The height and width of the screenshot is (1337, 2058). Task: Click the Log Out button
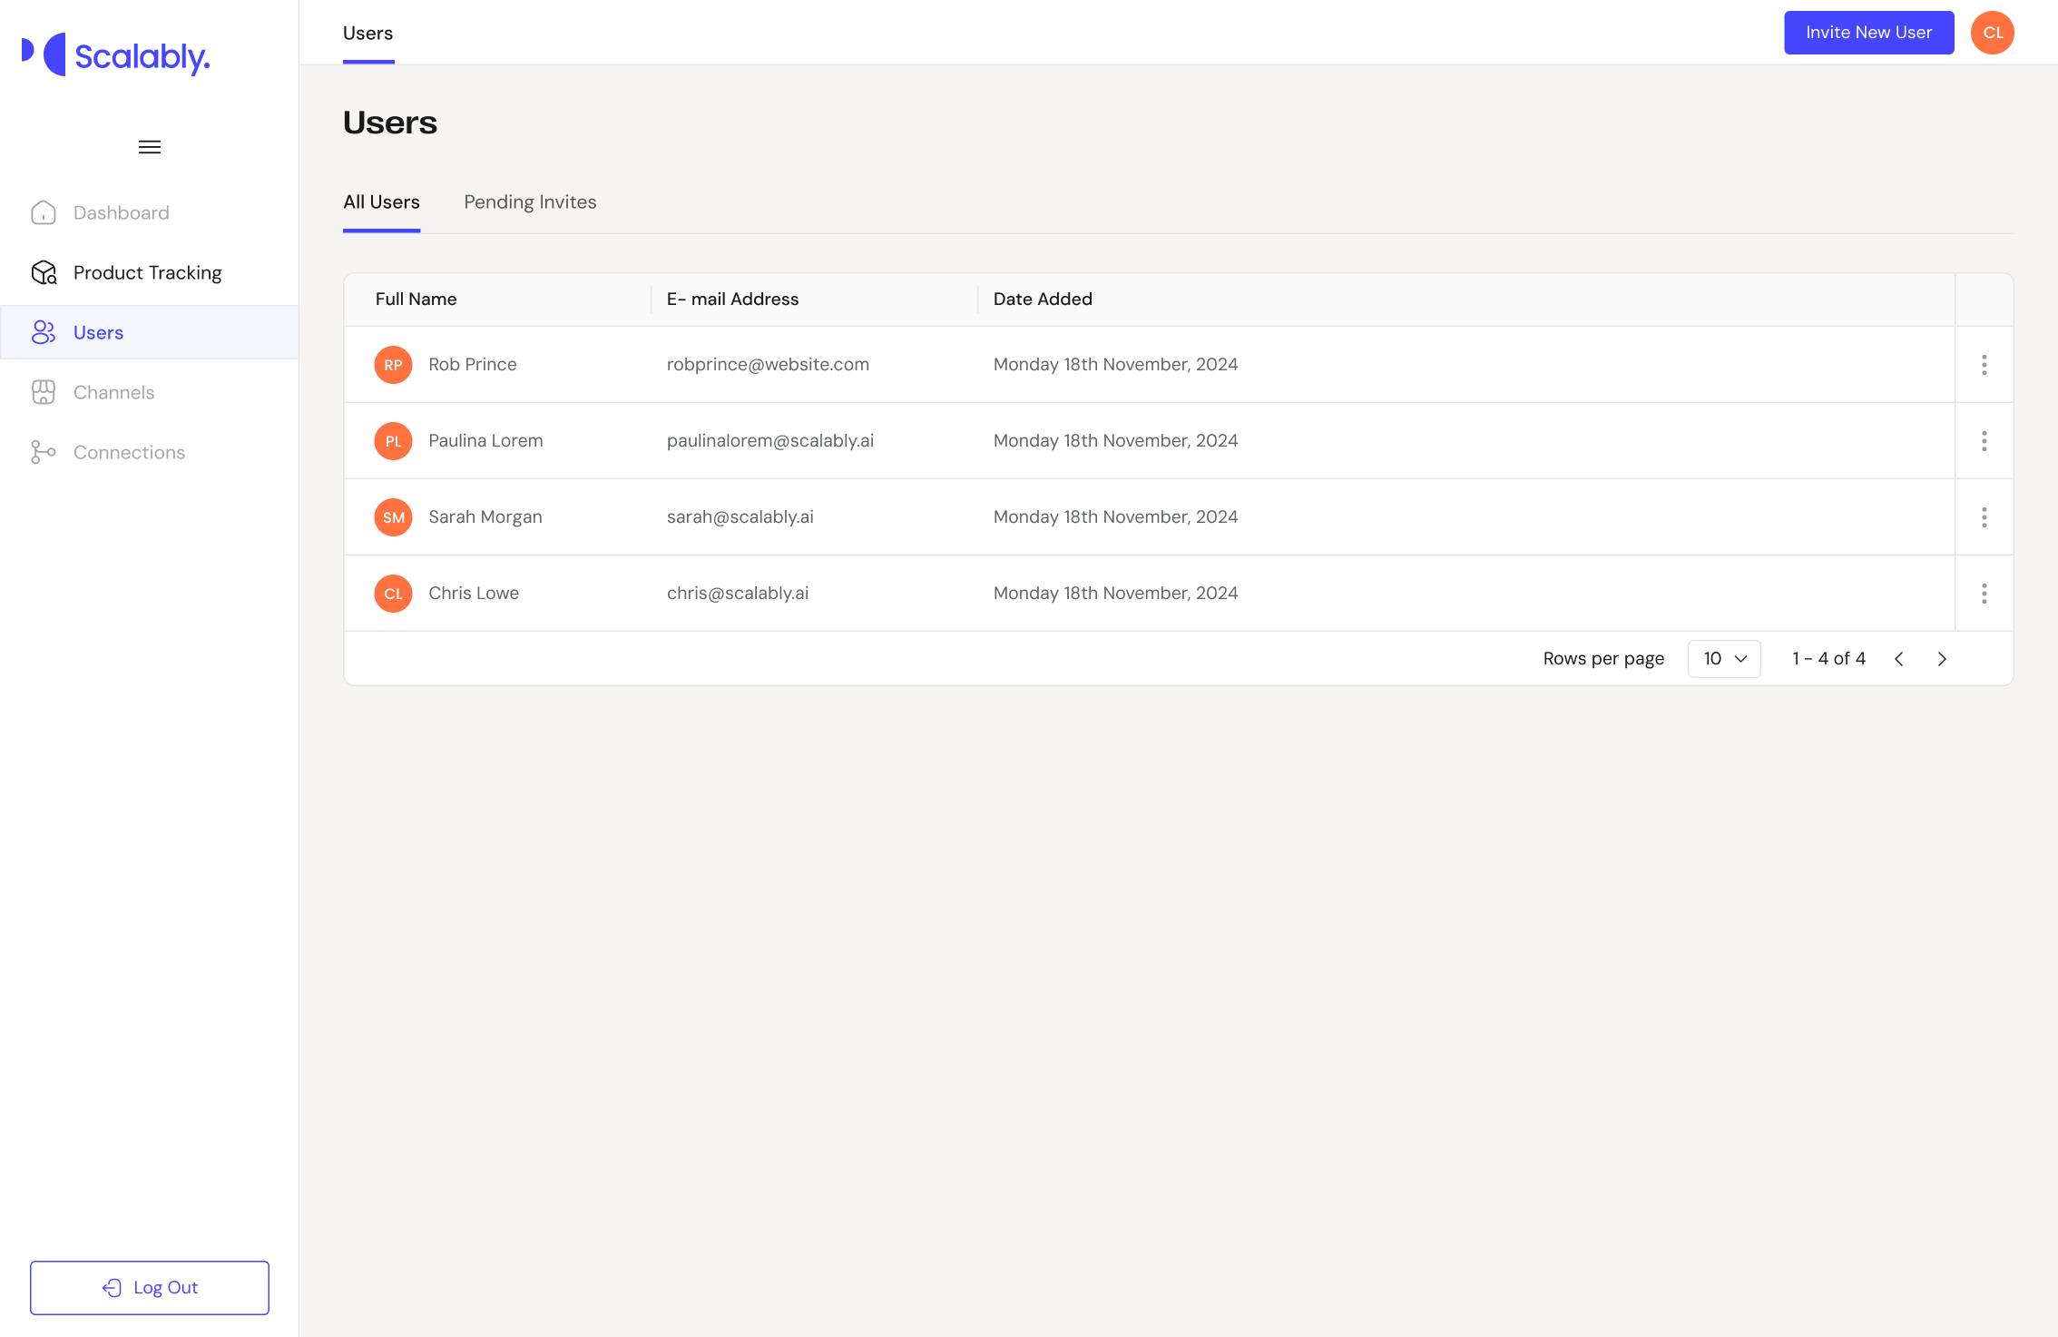(150, 1287)
